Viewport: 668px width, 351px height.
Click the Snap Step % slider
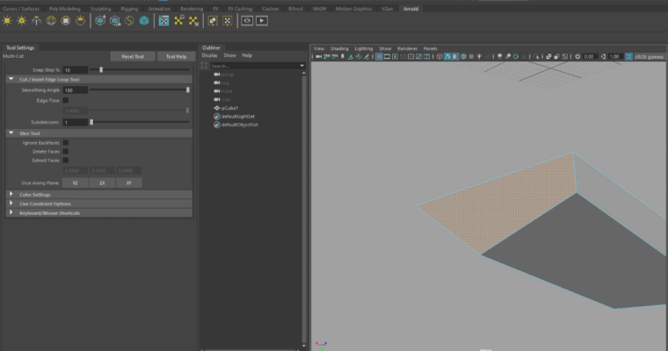tap(101, 69)
